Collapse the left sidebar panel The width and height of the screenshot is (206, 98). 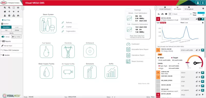click(x=23, y=8)
